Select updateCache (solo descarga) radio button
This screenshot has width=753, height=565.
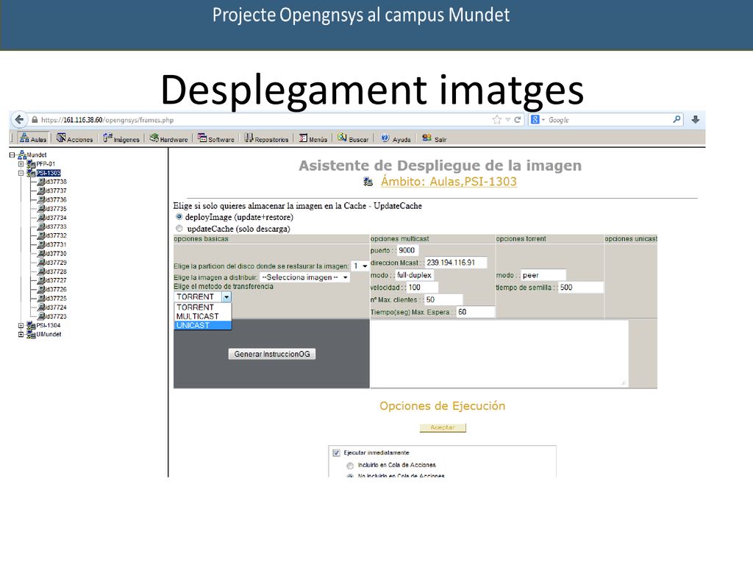(179, 229)
